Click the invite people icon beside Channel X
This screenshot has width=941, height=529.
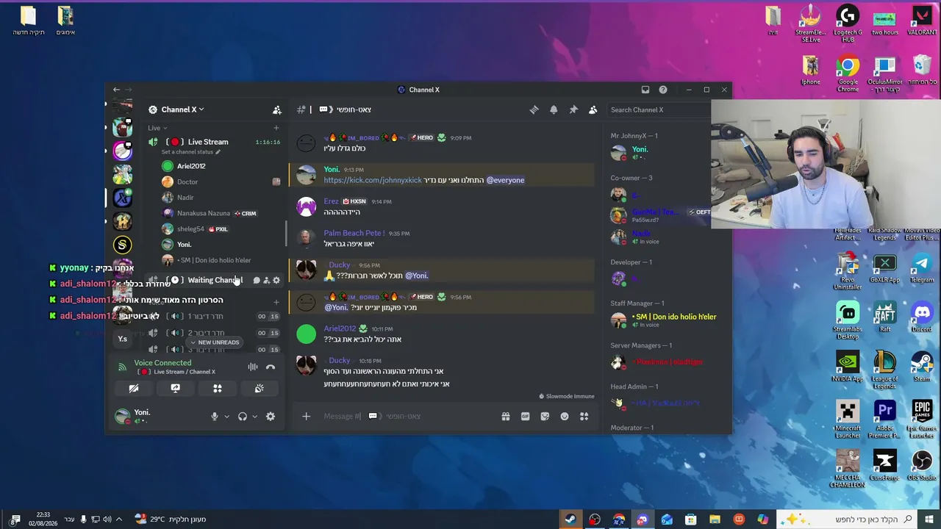click(277, 109)
